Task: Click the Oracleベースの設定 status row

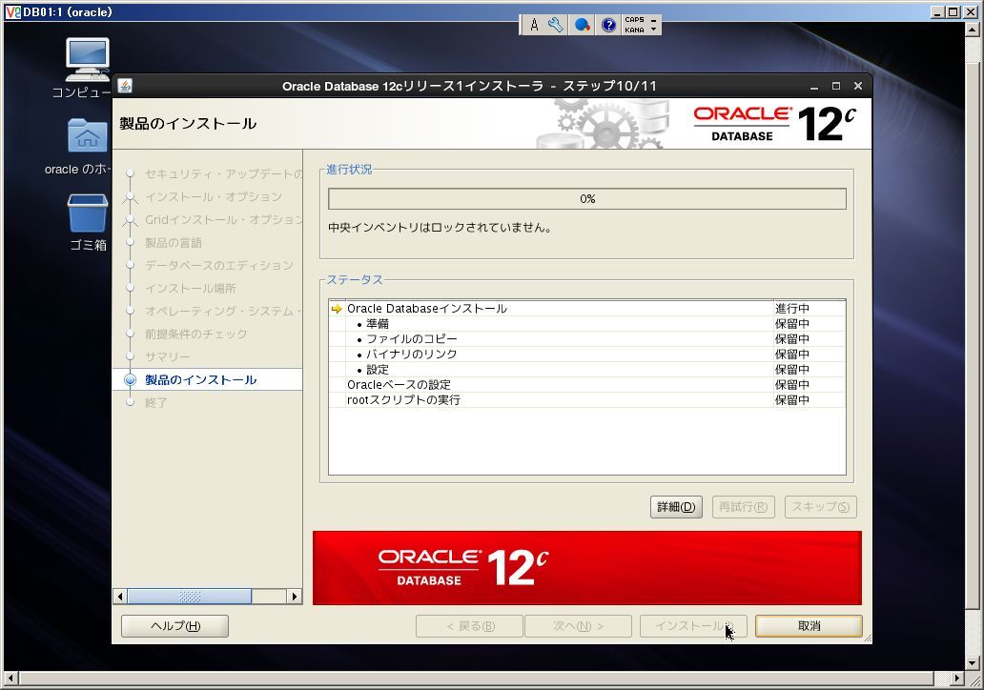Action: point(587,384)
